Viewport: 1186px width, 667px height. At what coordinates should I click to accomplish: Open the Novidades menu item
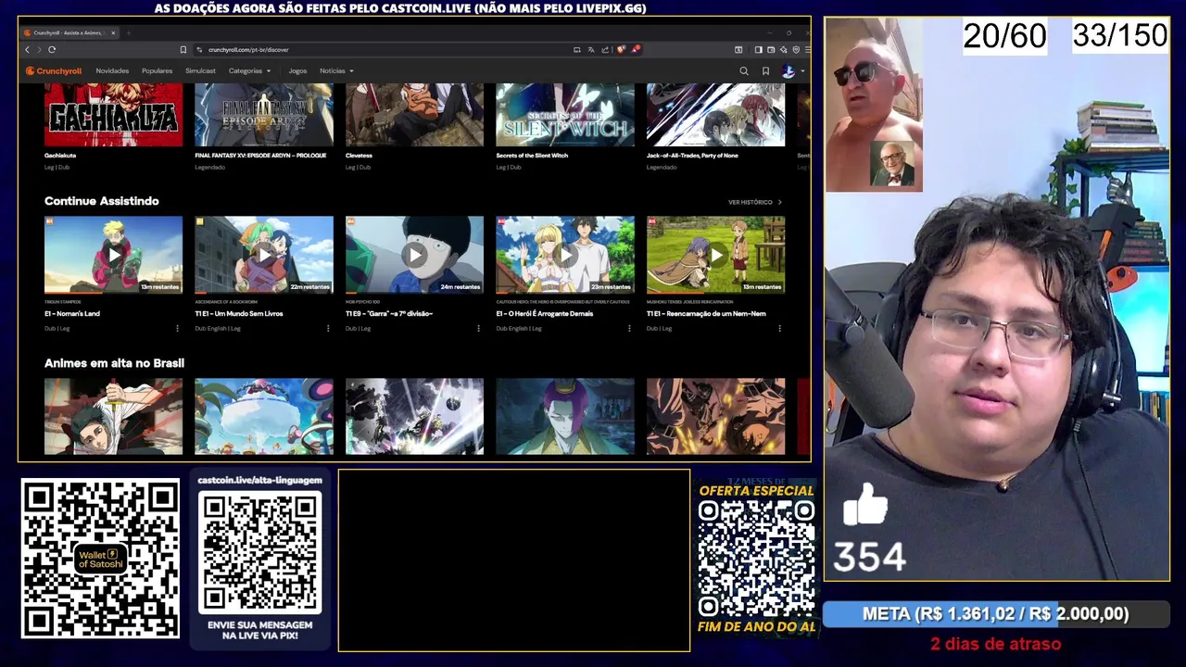point(112,70)
